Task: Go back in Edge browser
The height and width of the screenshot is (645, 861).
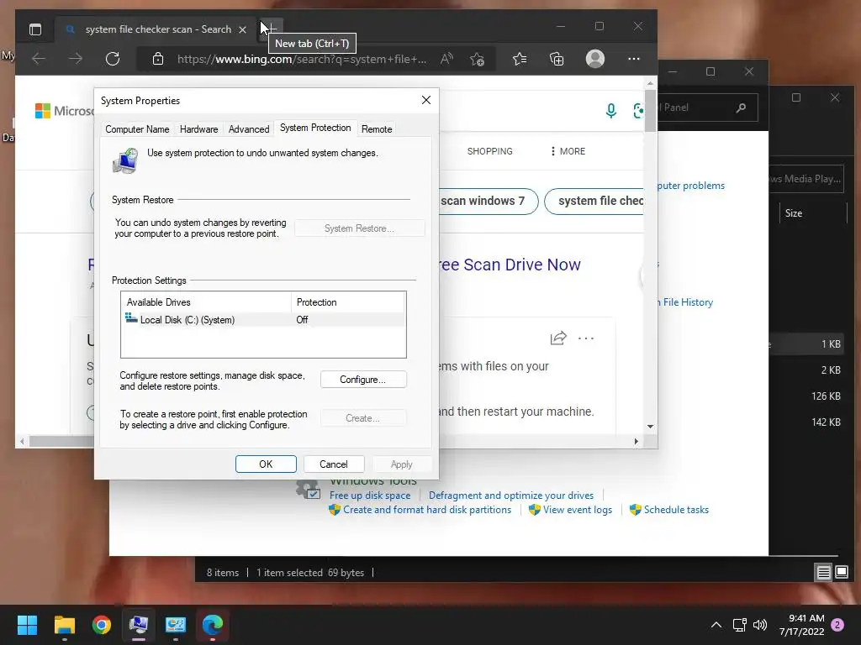Action: coord(39,59)
